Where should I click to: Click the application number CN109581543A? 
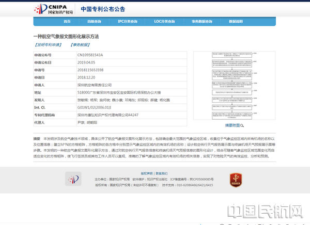90,54
